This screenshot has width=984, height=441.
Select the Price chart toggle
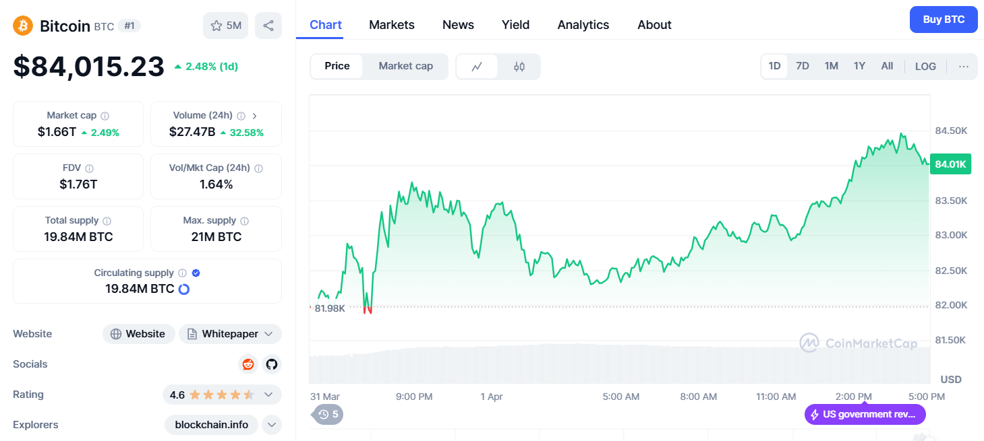[x=337, y=66]
